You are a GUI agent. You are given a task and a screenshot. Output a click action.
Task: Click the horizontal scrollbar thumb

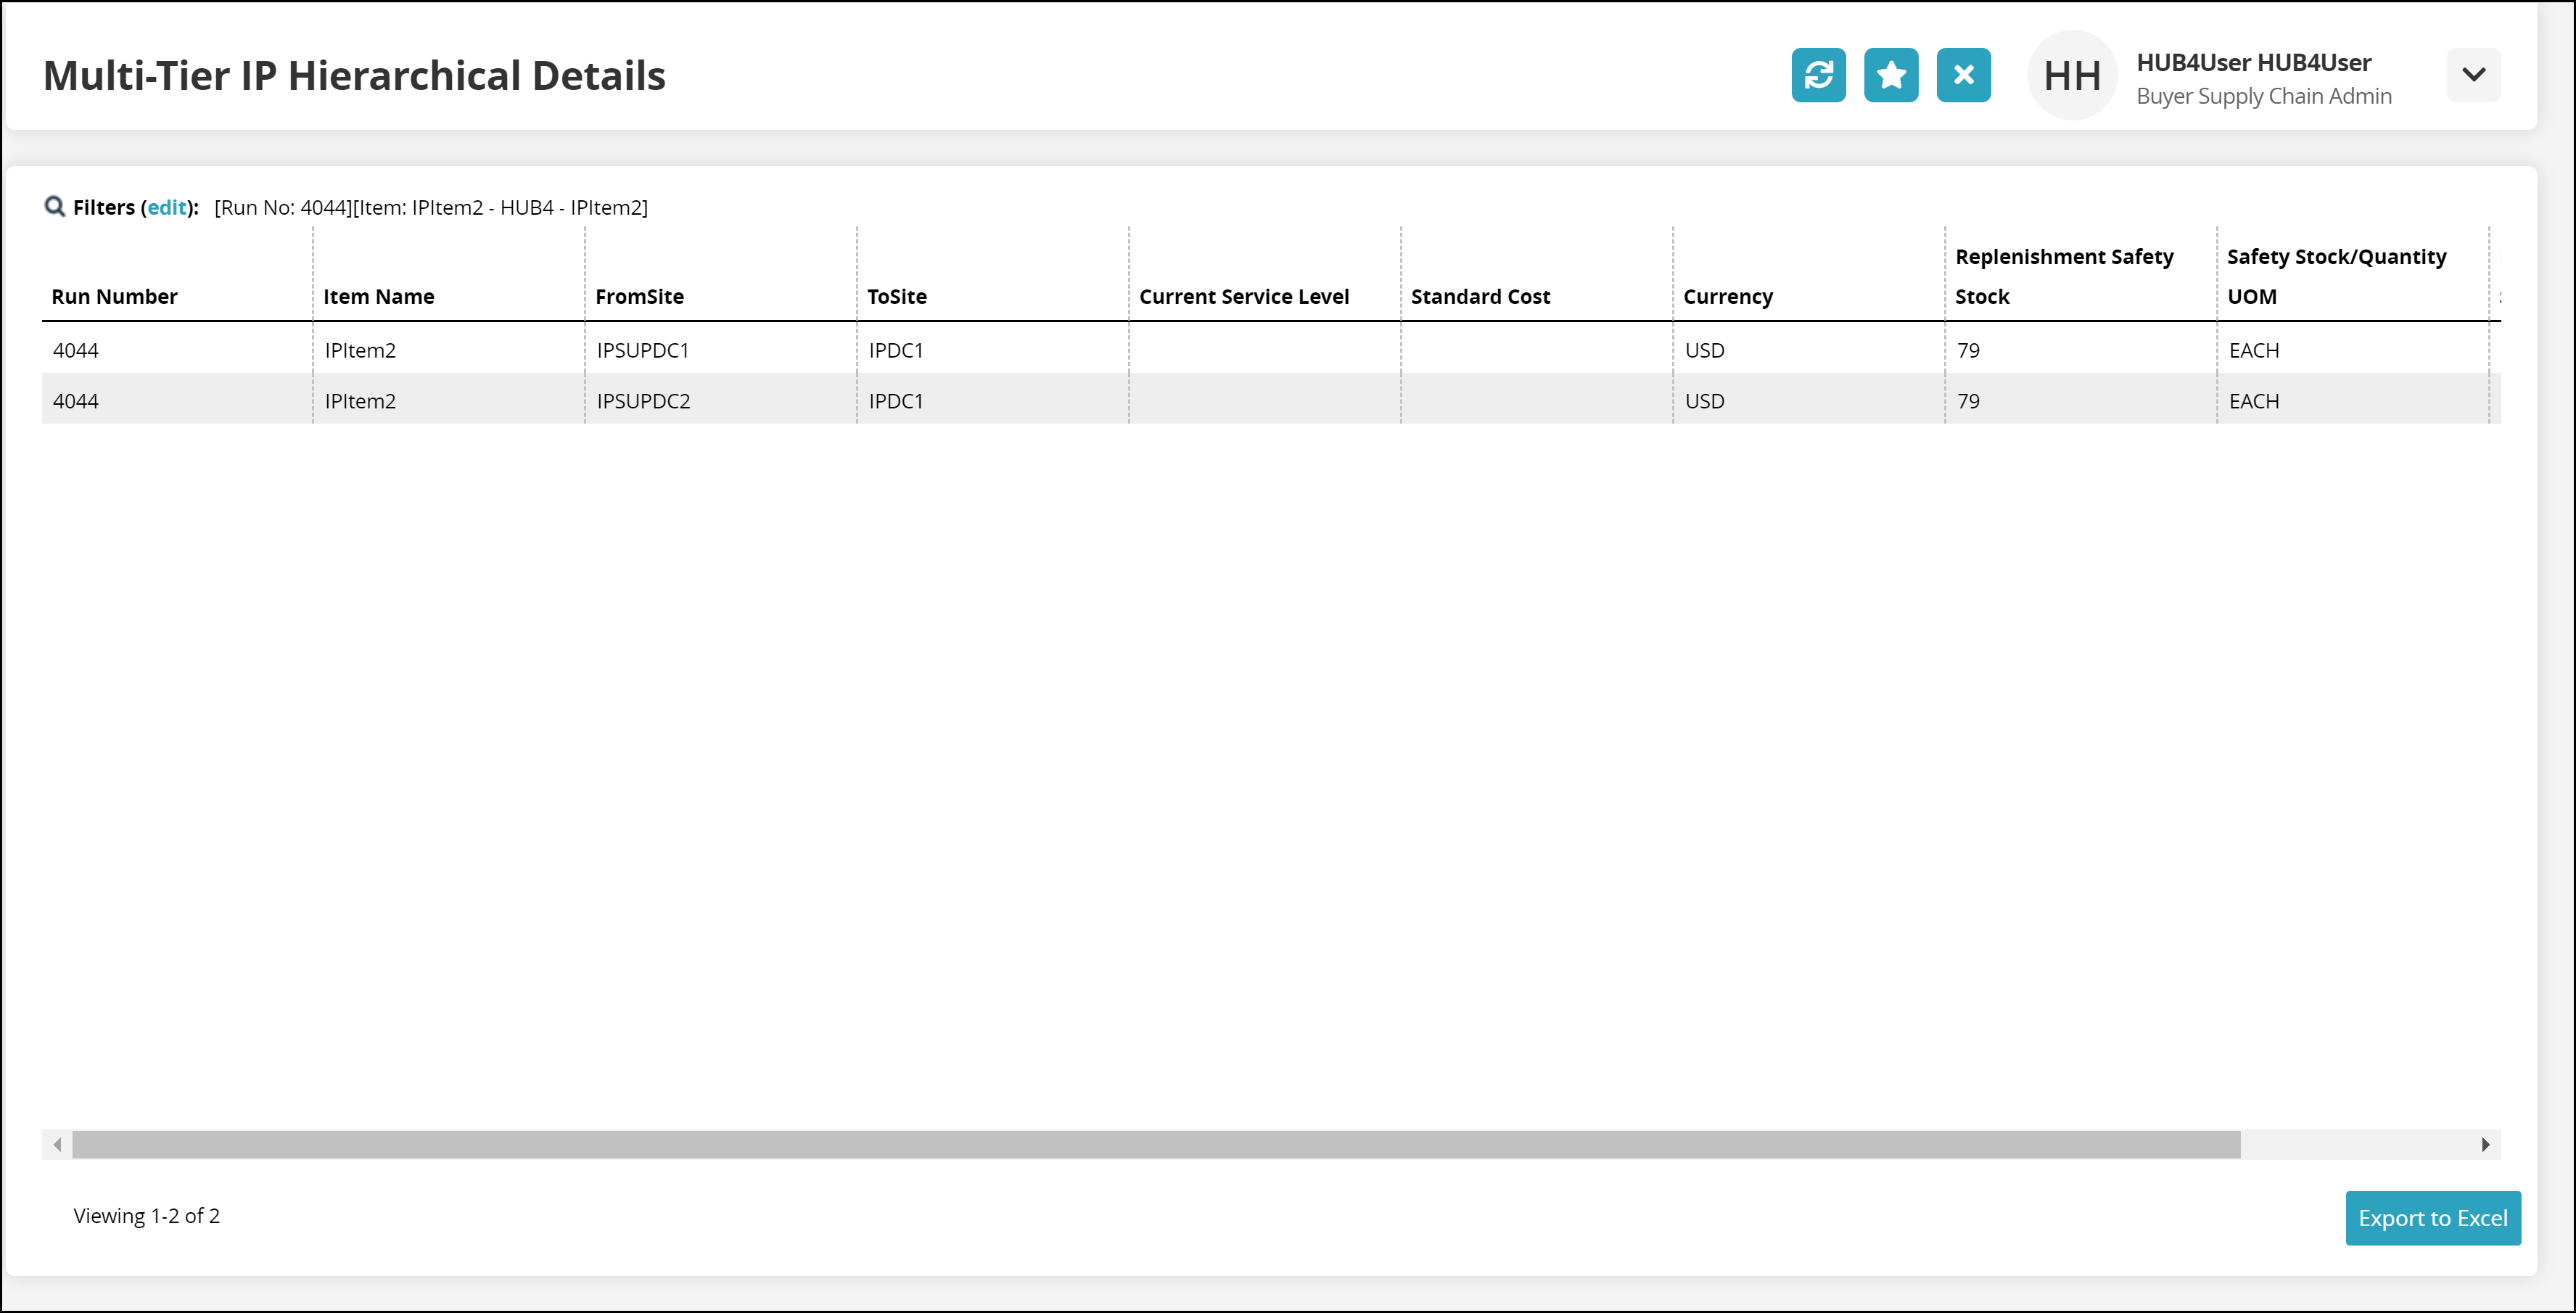tap(1155, 1144)
